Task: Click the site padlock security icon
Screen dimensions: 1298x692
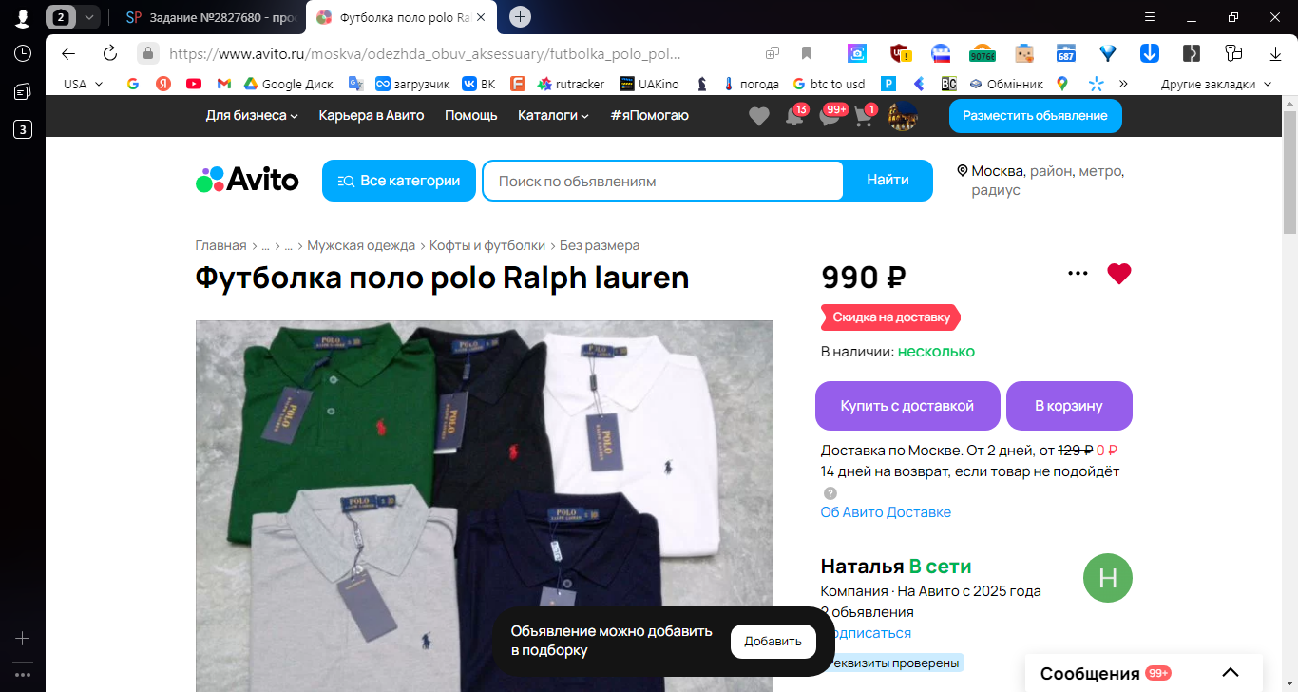Action: point(147,53)
